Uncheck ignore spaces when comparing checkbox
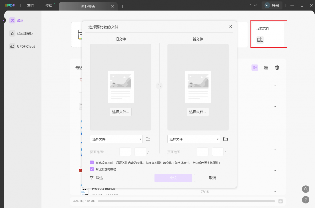This screenshot has width=315, height=208. pos(92,169)
